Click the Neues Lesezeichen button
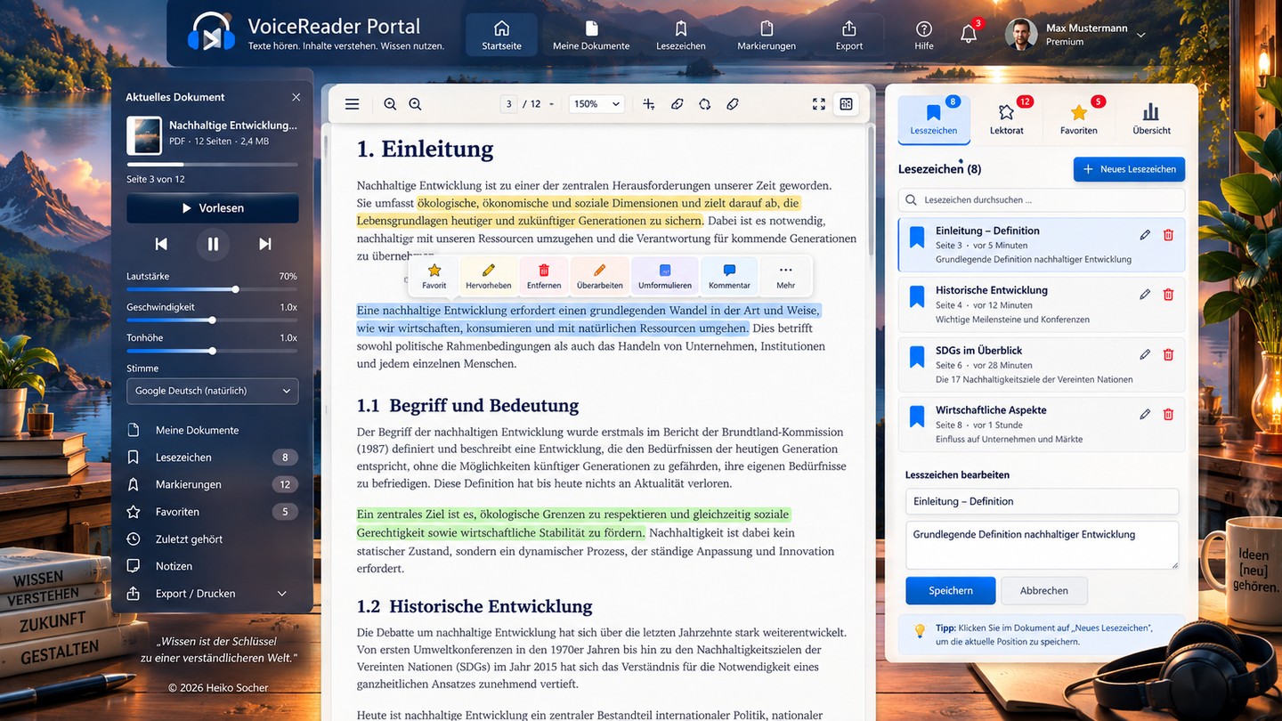The image size is (1282, 721). coord(1130,169)
